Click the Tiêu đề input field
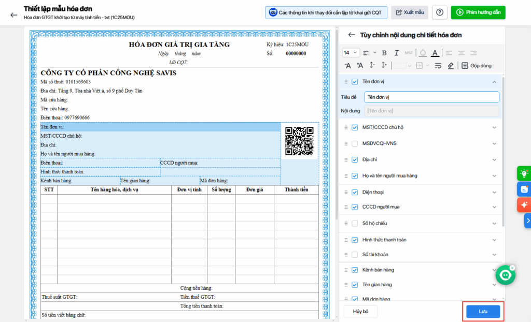This screenshot has width=531, height=322. (431, 97)
